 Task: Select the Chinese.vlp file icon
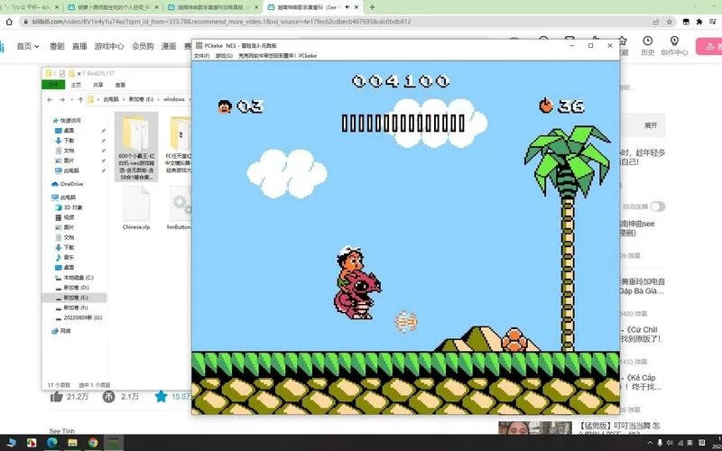136,203
